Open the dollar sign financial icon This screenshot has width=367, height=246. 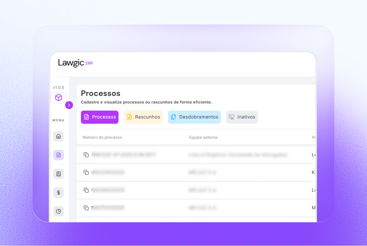coord(59,192)
